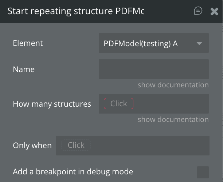Click the How many structures expression placeholder
This screenshot has height=182, width=223.
click(119, 104)
